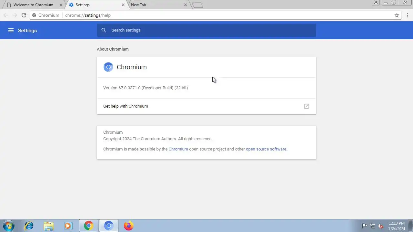Click the search magnifier icon in settings
This screenshot has width=413, height=232.
click(104, 30)
